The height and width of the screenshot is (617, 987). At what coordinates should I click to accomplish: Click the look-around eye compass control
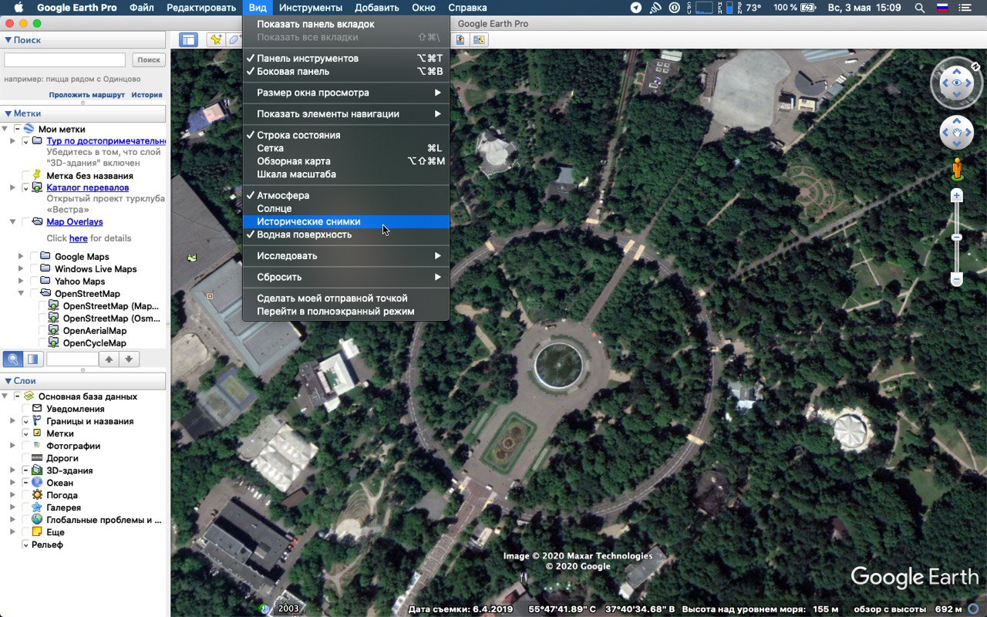pos(956,83)
